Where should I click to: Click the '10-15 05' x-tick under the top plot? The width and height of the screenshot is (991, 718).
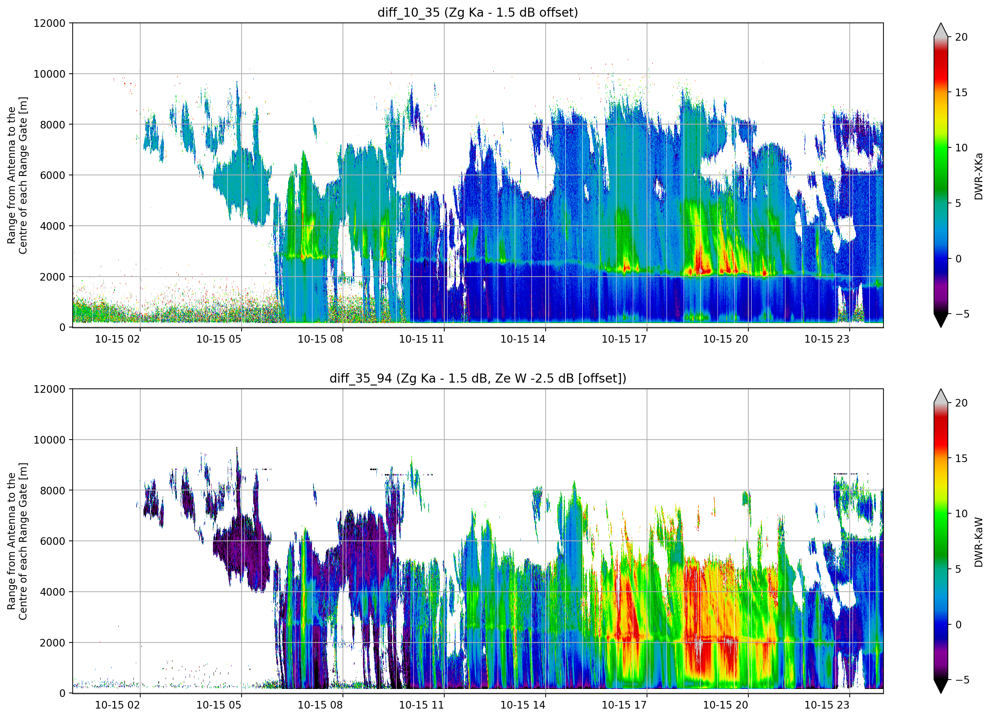tap(219, 339)
